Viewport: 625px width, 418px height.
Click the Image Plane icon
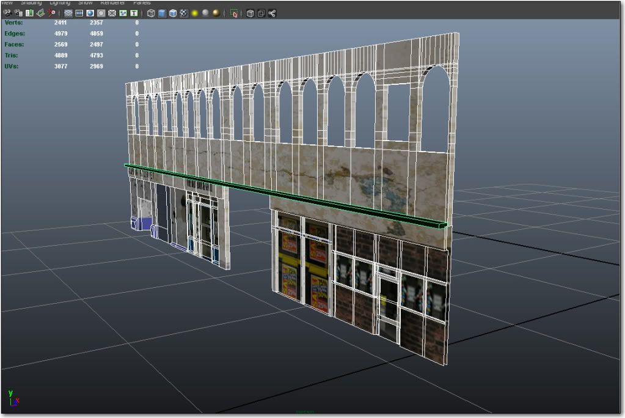[x=40, y=13]
